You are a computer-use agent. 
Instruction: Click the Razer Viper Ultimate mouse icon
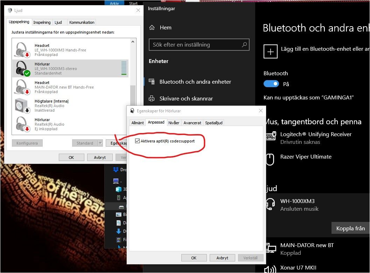click(x=270, y=160)
